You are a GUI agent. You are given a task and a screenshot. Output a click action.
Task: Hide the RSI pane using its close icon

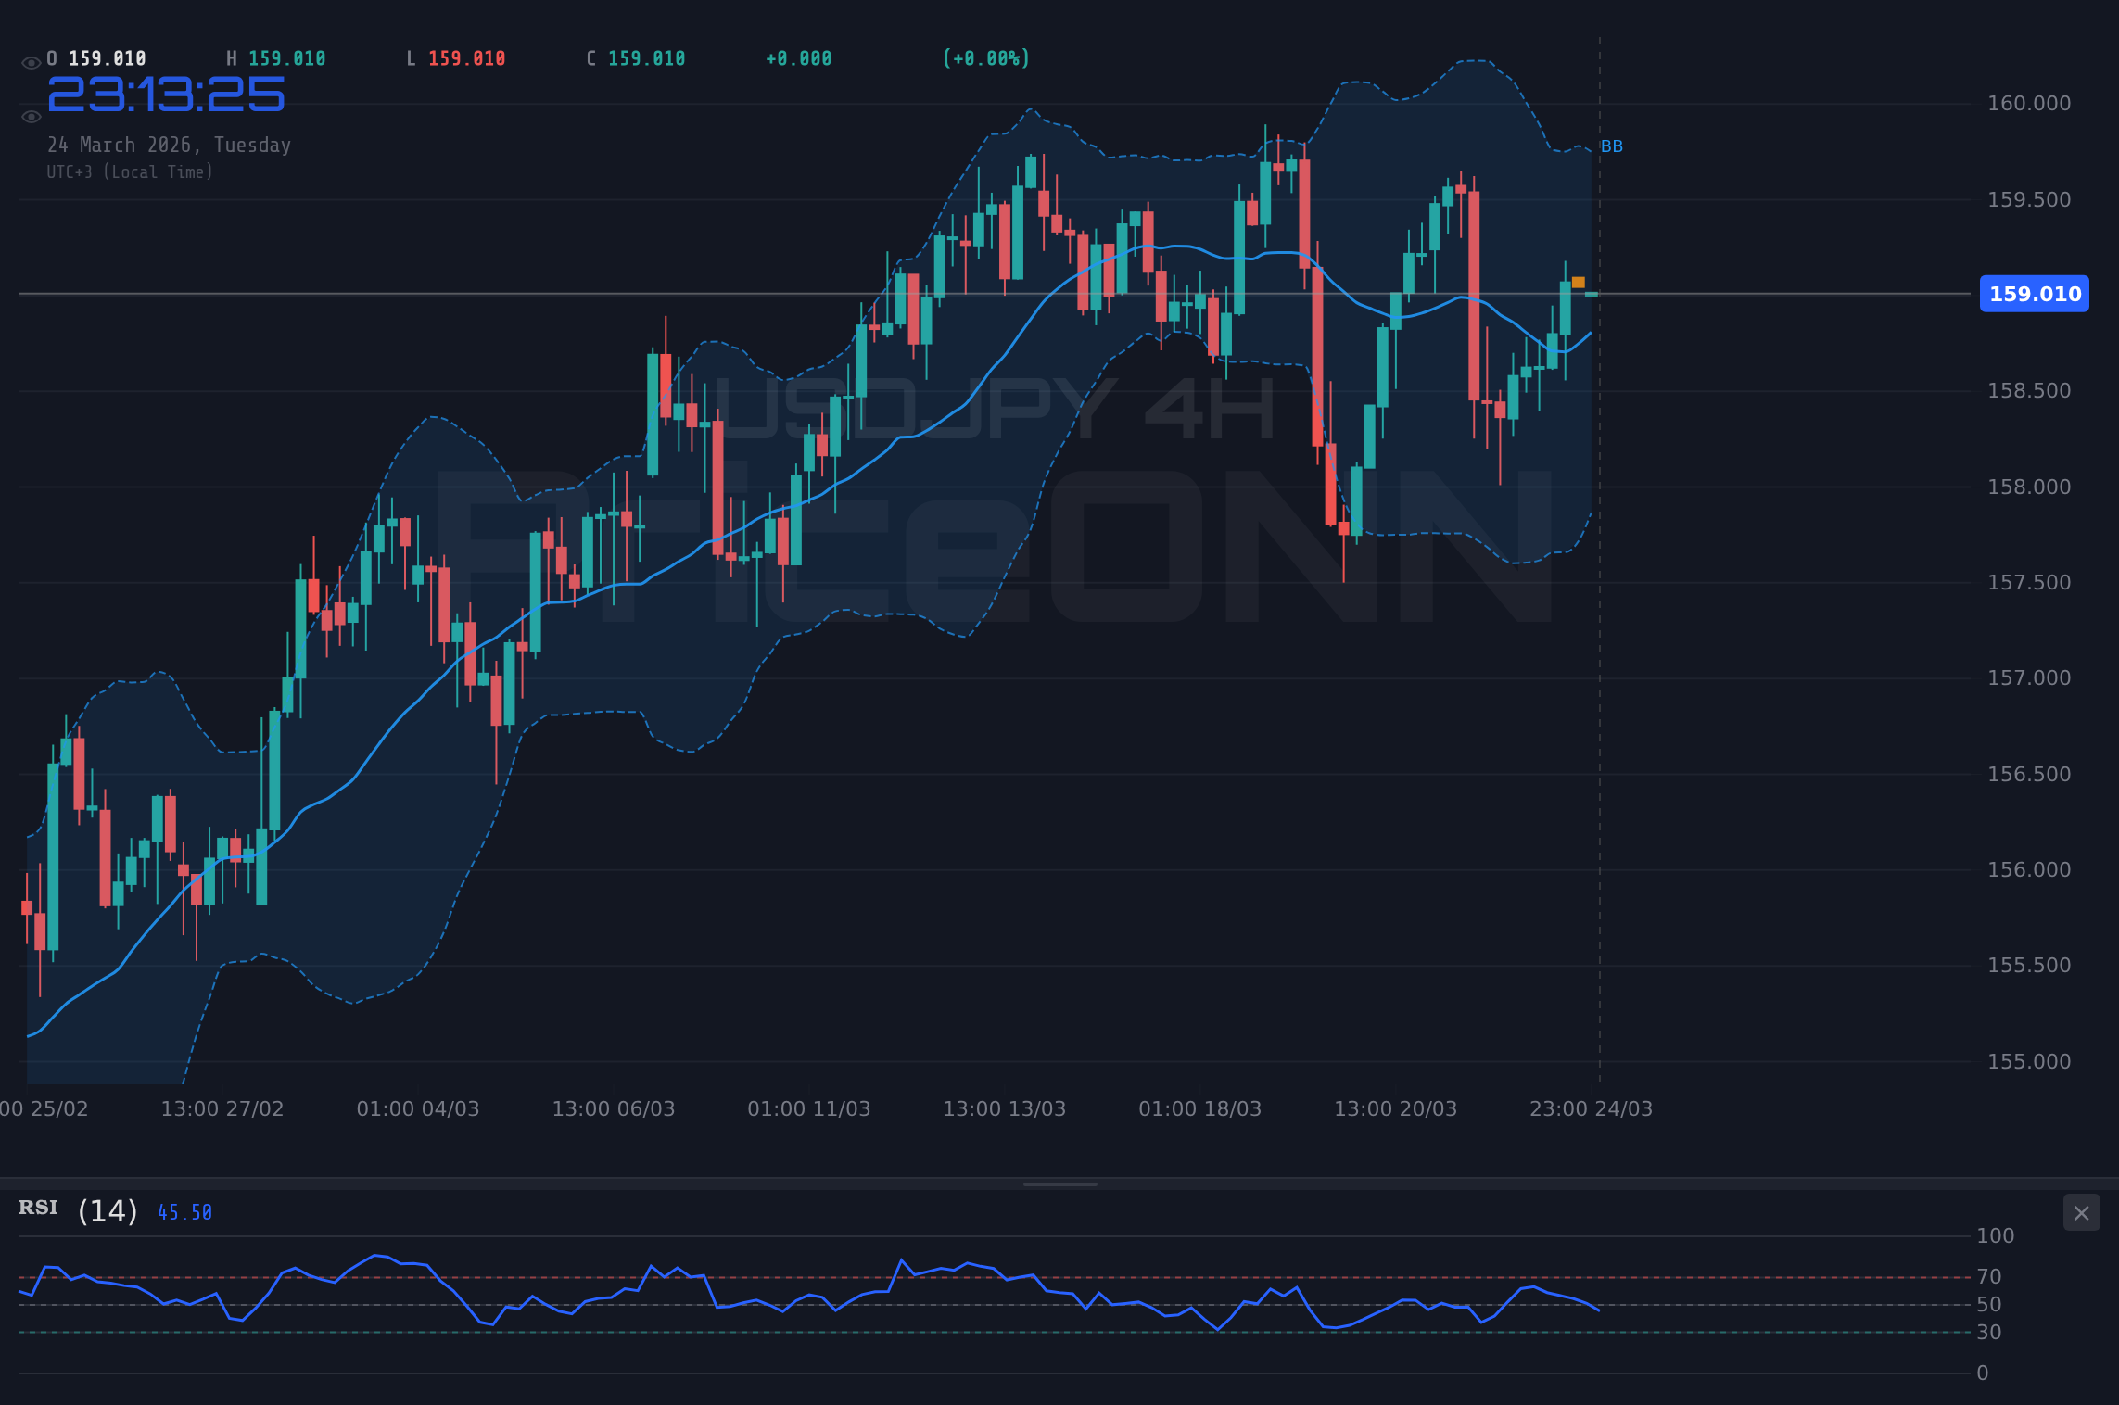click(x=2081, y=1212)
